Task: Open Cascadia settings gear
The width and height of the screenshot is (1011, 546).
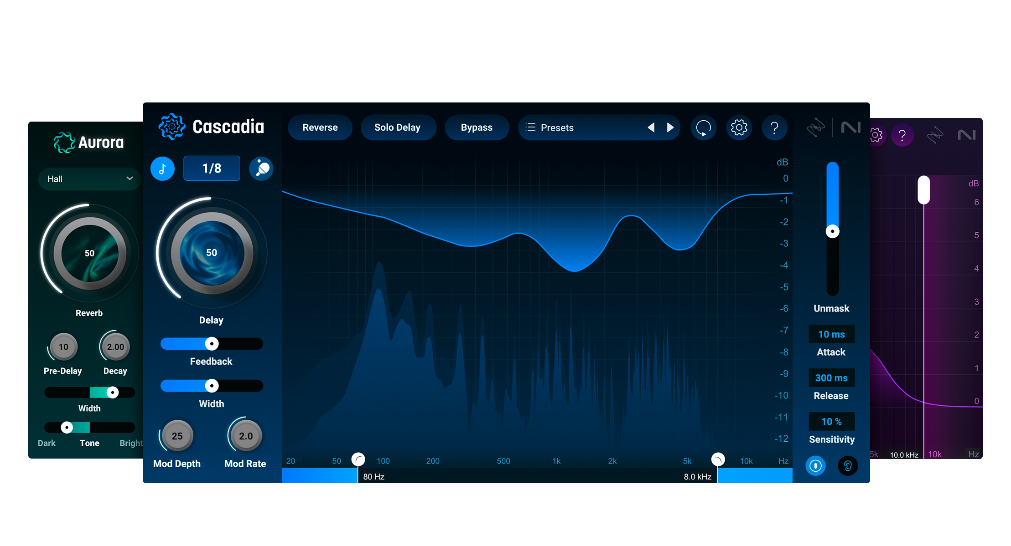Action: tap(739, 128)
